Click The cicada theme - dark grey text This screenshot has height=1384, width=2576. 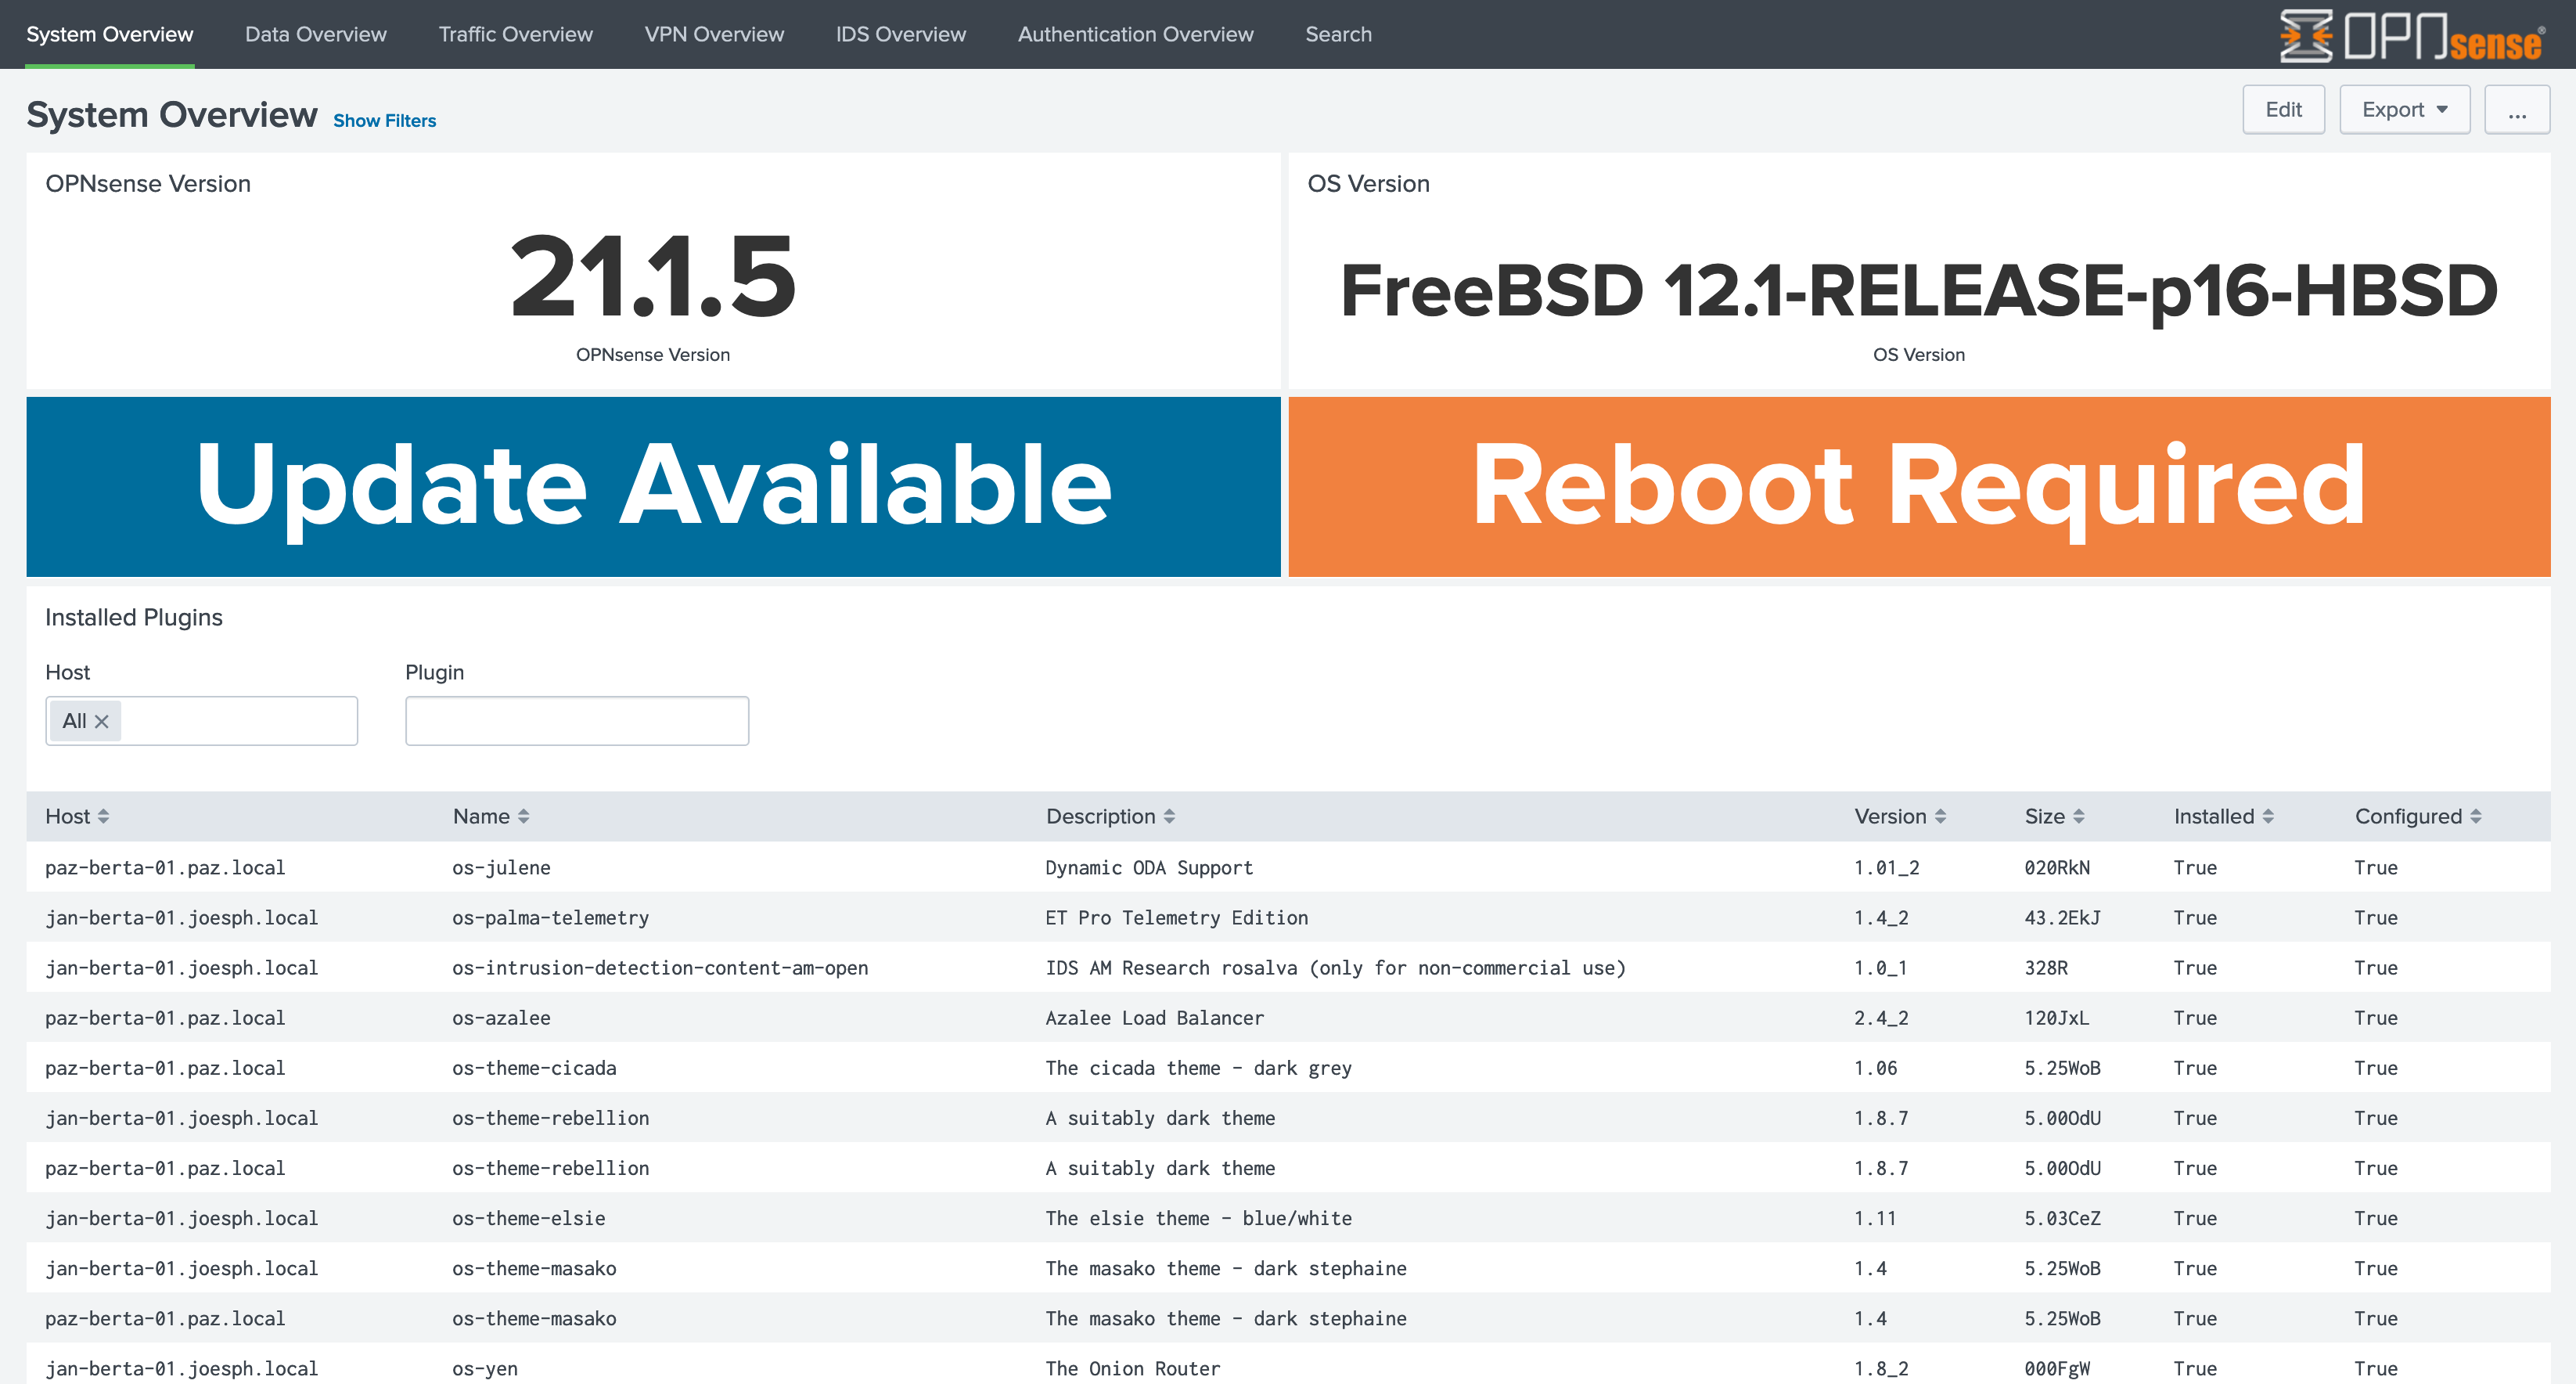point(1199,1068)
